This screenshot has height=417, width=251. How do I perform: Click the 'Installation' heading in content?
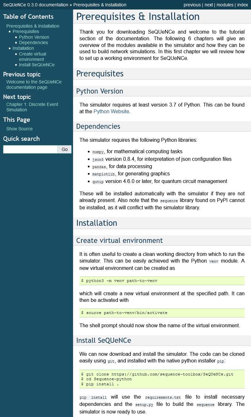(x=97, y=223)
